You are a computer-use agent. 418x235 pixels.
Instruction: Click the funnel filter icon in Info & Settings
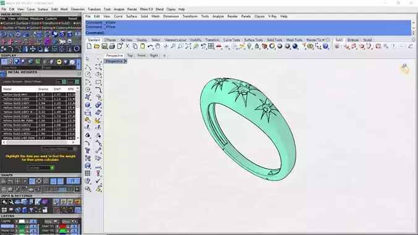(31, 210)
